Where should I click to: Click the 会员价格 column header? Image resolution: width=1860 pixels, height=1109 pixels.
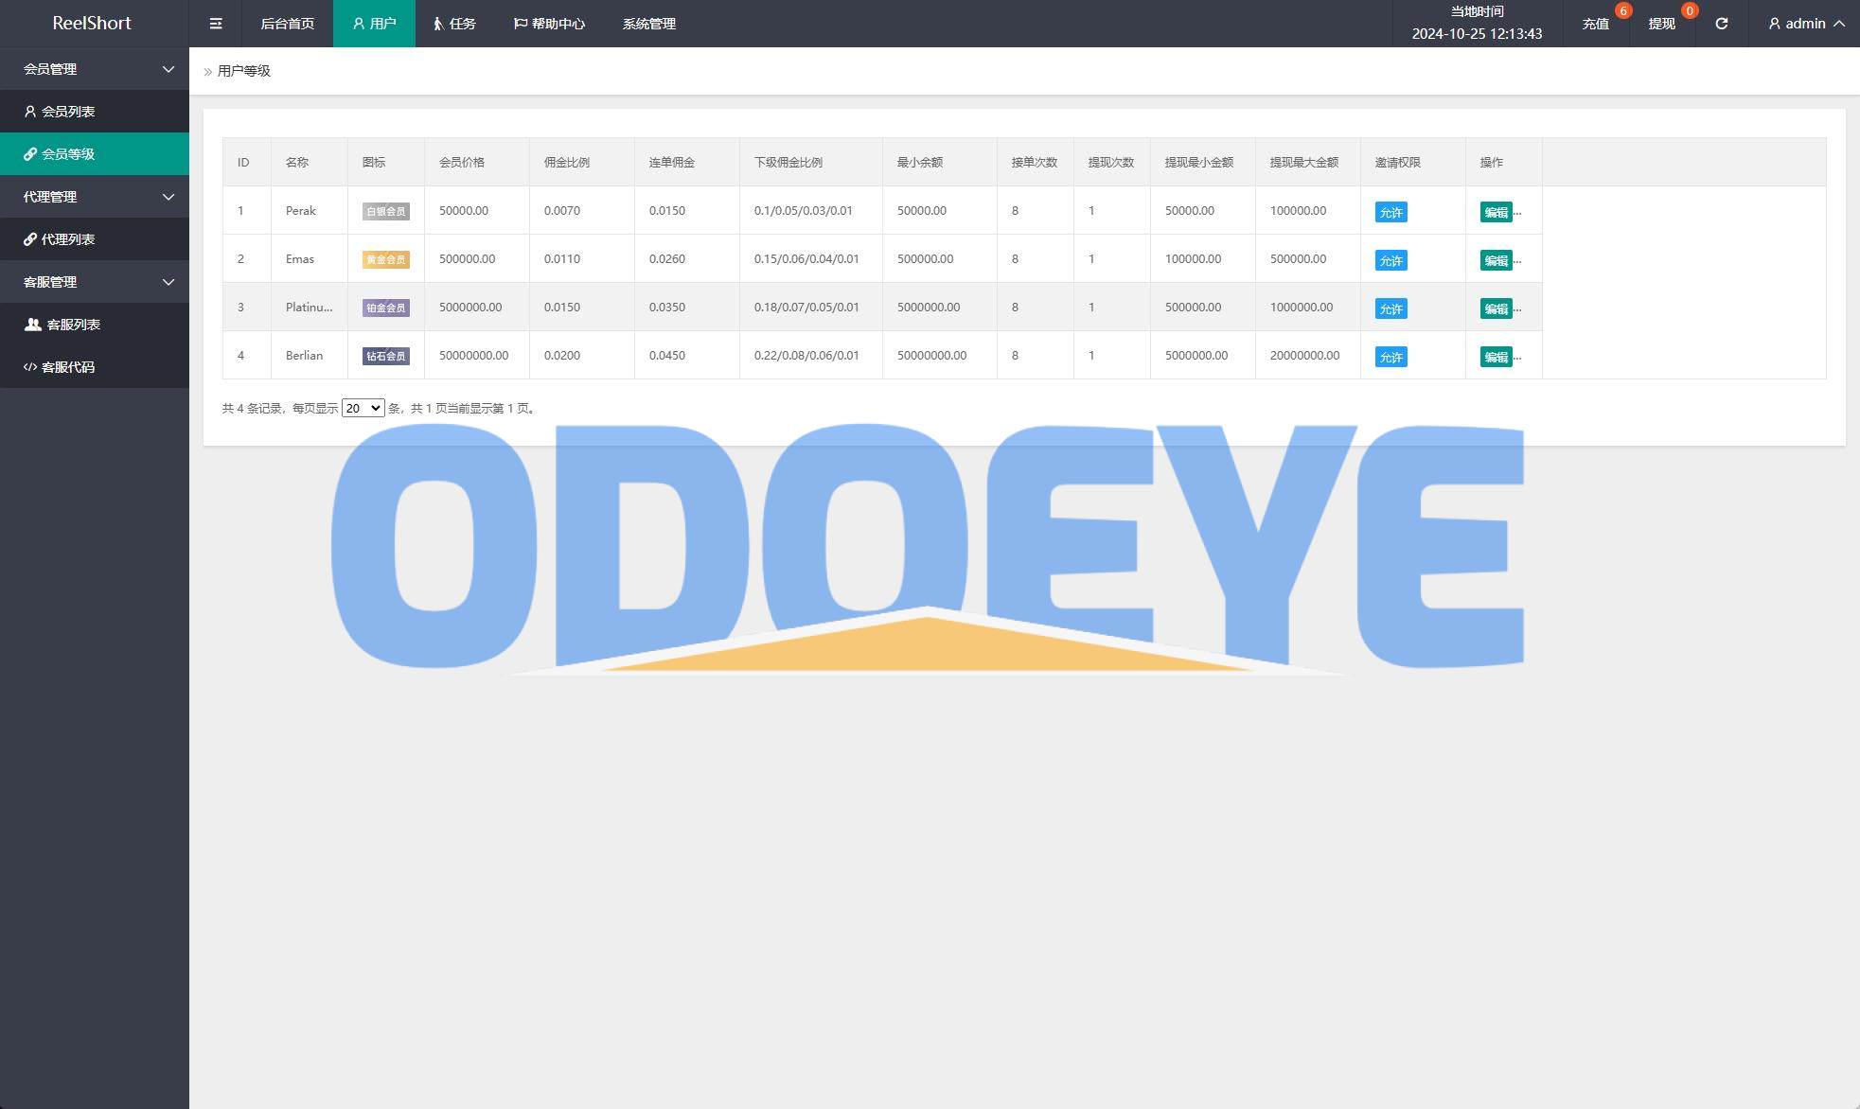477,162
